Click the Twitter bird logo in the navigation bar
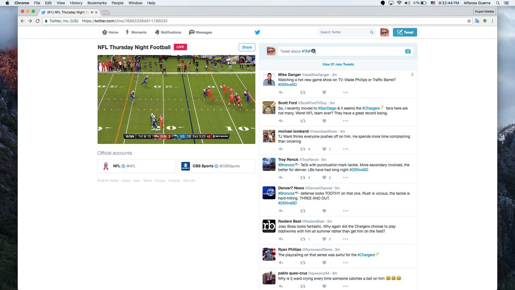515x290 pixels. 257,32
